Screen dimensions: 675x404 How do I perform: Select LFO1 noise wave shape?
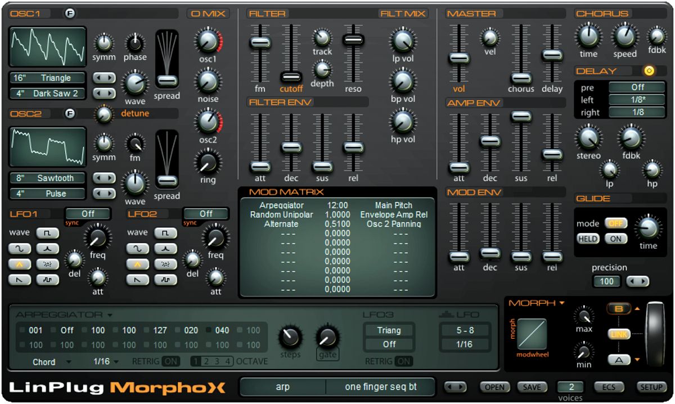(47, 264)
